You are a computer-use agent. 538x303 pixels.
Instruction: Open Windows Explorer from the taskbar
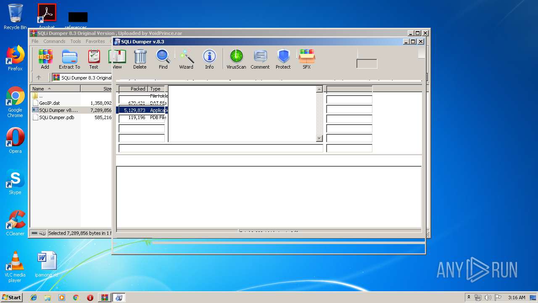tap(47, 298)
